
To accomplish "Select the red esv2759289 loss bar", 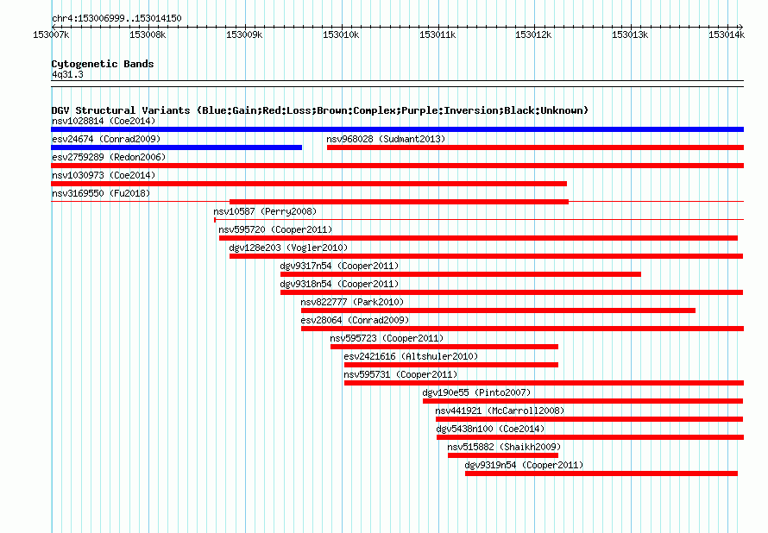I will [x=397, y=166].
